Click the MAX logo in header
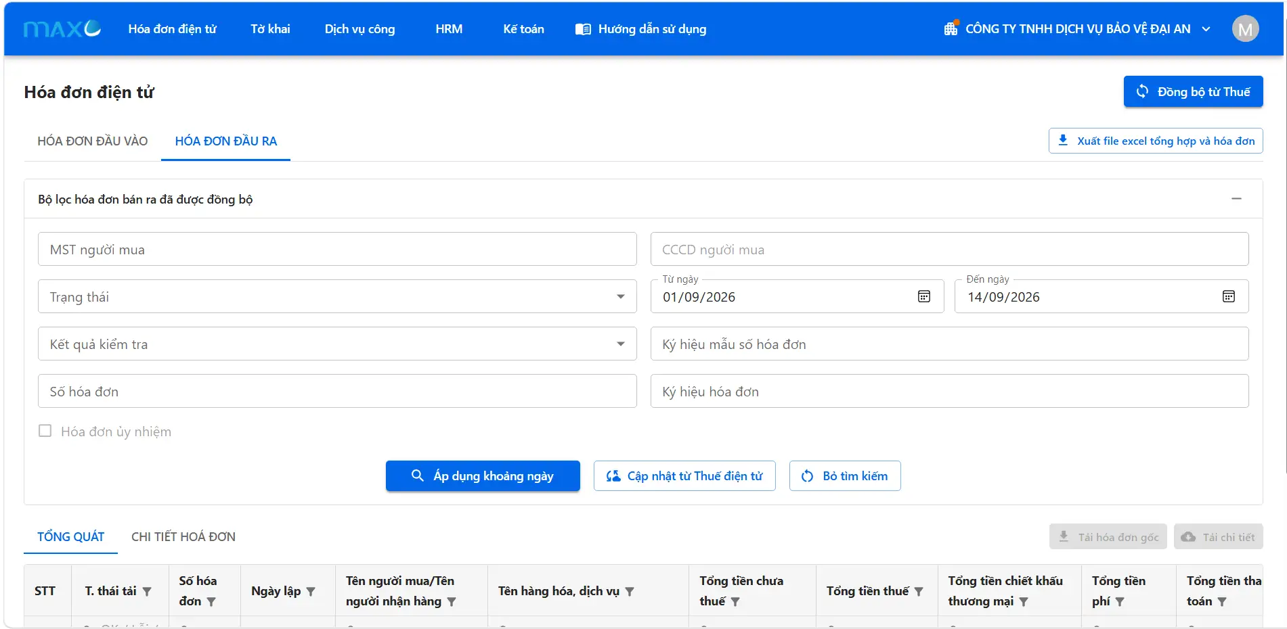 pos(62,28)
